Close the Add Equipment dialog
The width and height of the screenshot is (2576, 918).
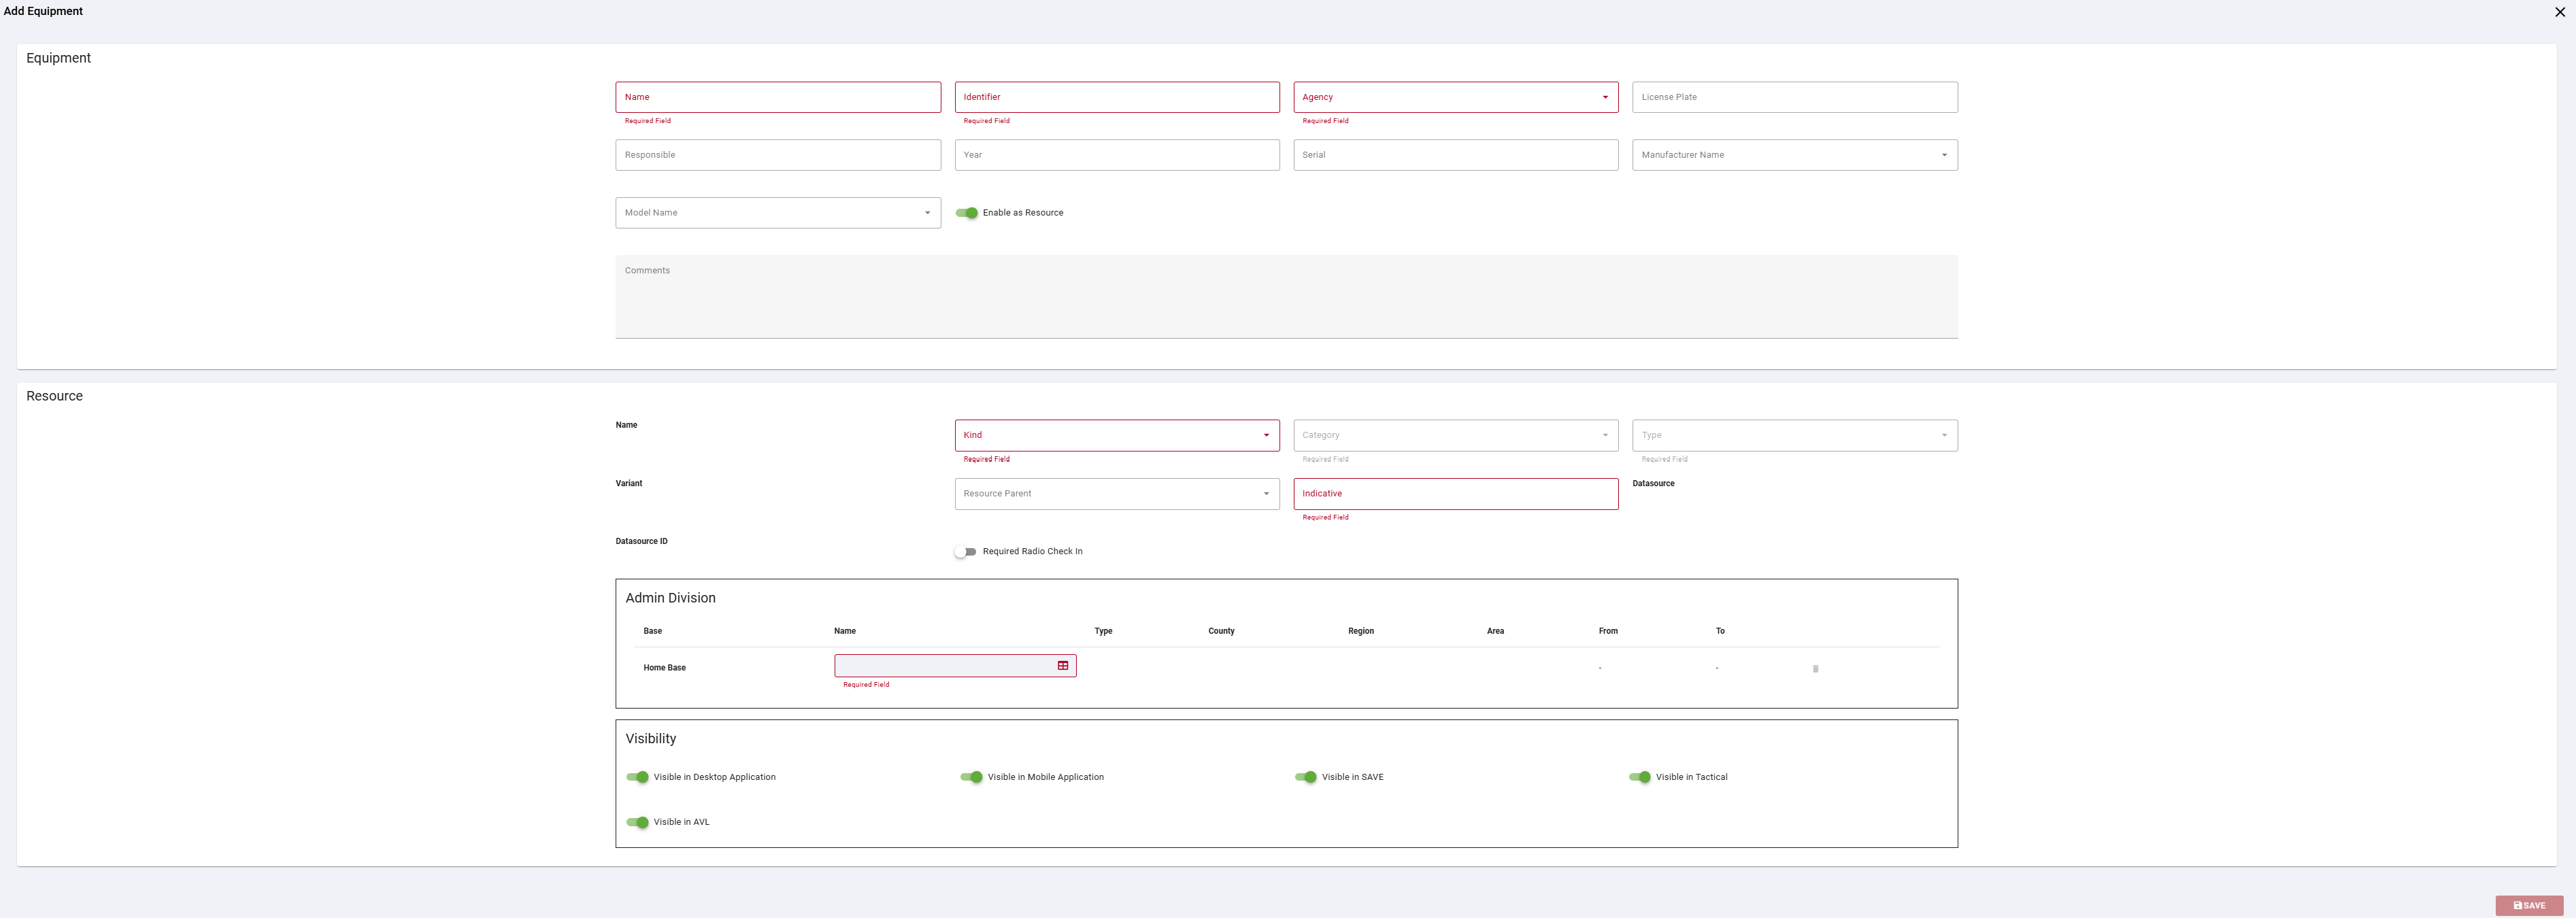(x=2560, y=12)
